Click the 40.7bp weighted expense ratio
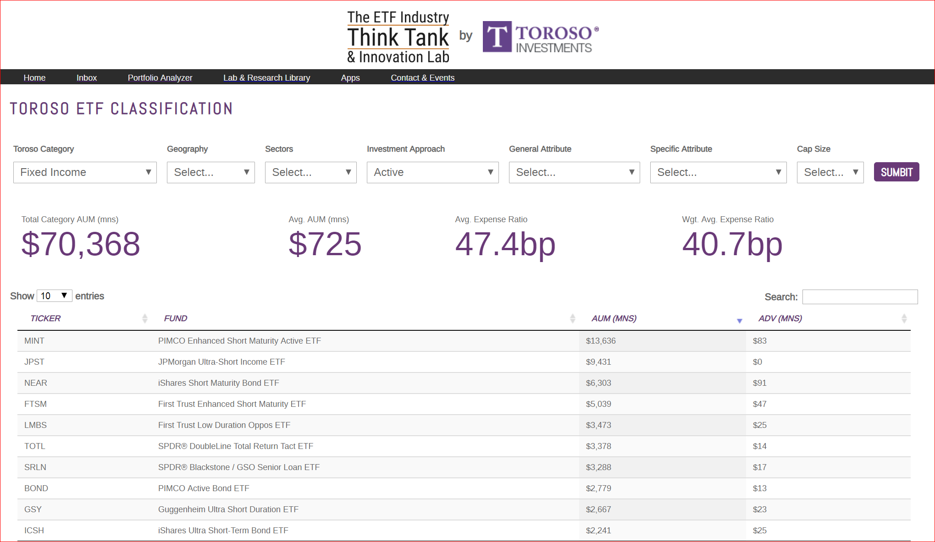This screenshot has width=935, height=542. click(732, 245)
